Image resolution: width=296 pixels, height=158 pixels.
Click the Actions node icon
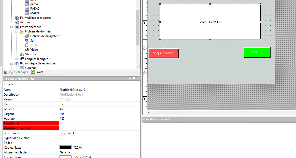pyautogui.click(x=17, y=22)
